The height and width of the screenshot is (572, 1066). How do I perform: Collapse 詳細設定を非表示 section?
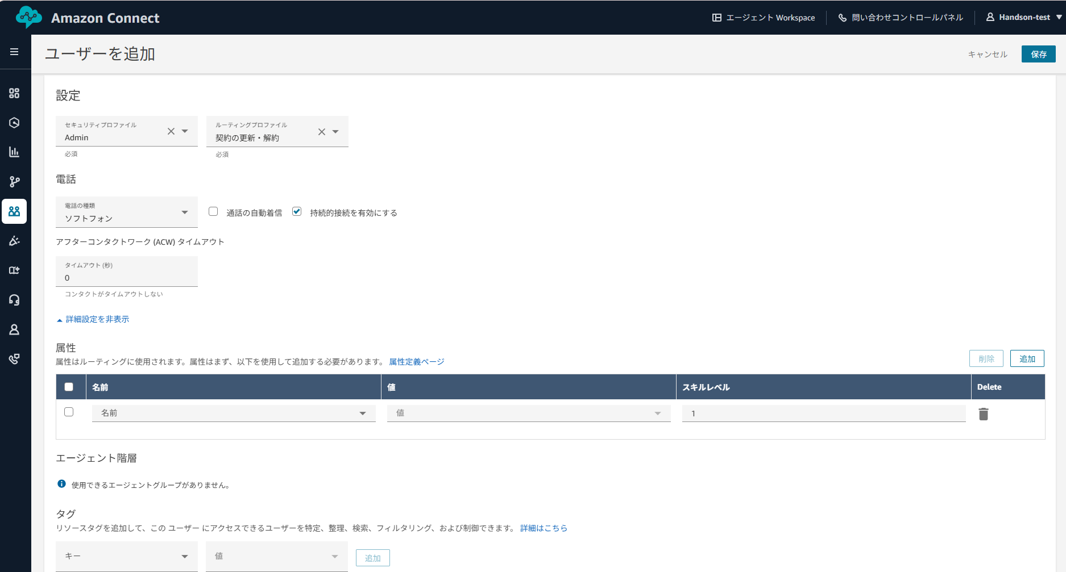93,319
